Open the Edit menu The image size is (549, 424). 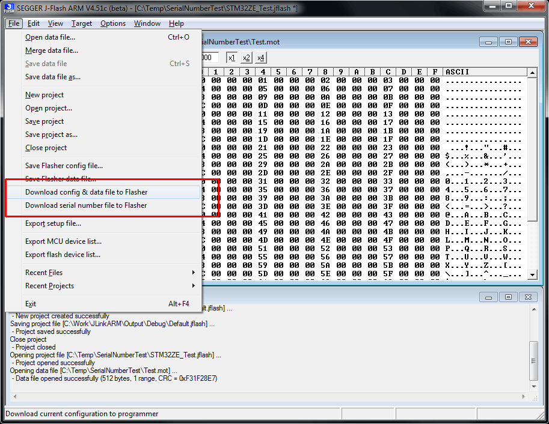33,23
